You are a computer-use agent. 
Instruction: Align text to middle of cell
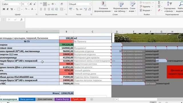[45, 4]
